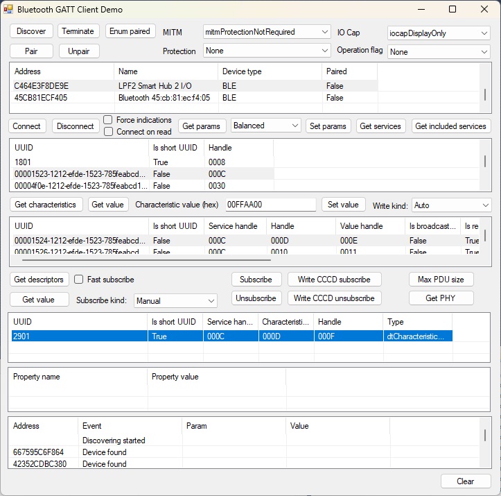Screen dimensions: 501x496
Task: Click the app icon in title bar
Action: point(9,10)
